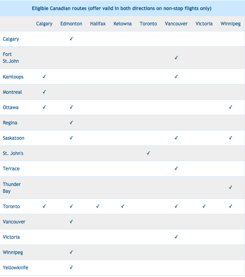Viewport: 245px width, 277px height.
Task: Click the Saskatoon to Vancouver checkmark
Action: 176,138
